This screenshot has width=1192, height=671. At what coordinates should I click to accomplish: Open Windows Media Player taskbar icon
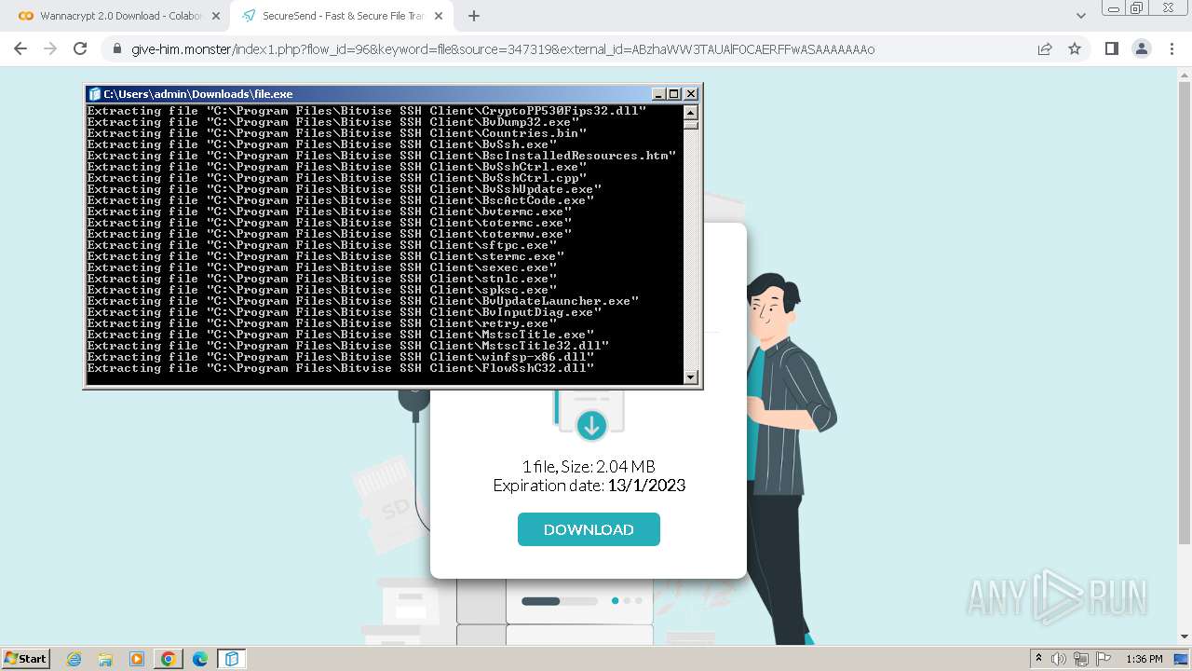coord(137,659)
